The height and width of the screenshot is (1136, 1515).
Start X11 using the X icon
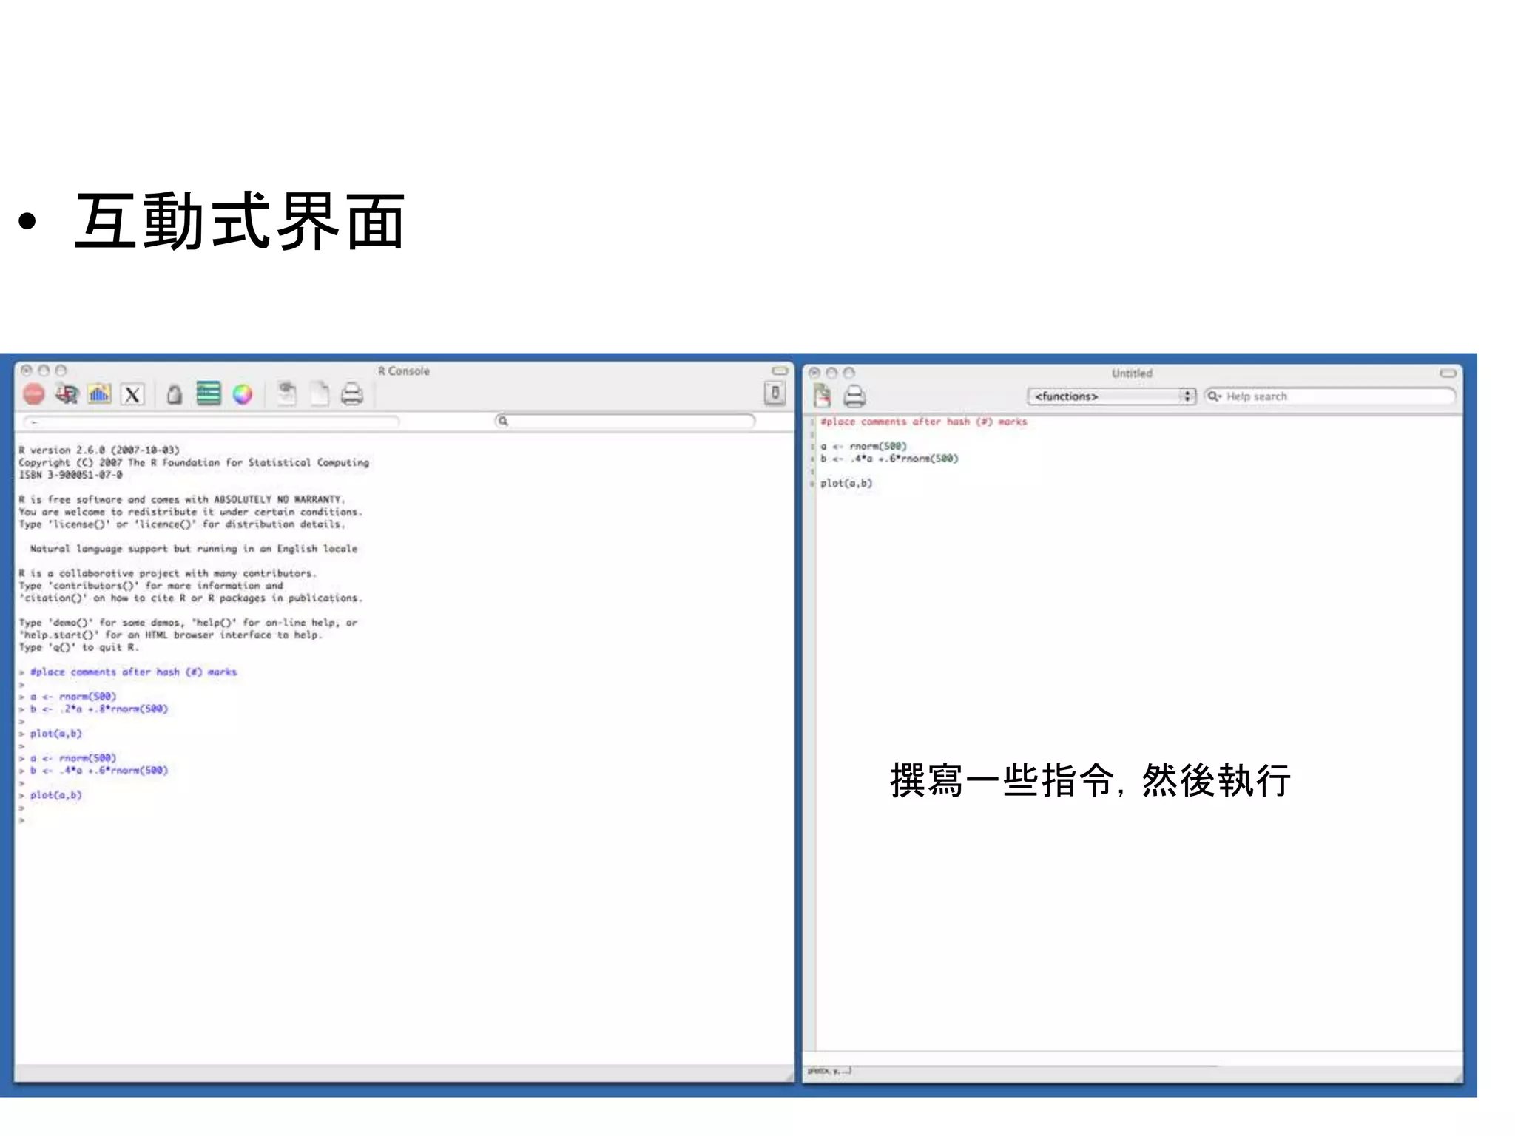coord(132,394)
